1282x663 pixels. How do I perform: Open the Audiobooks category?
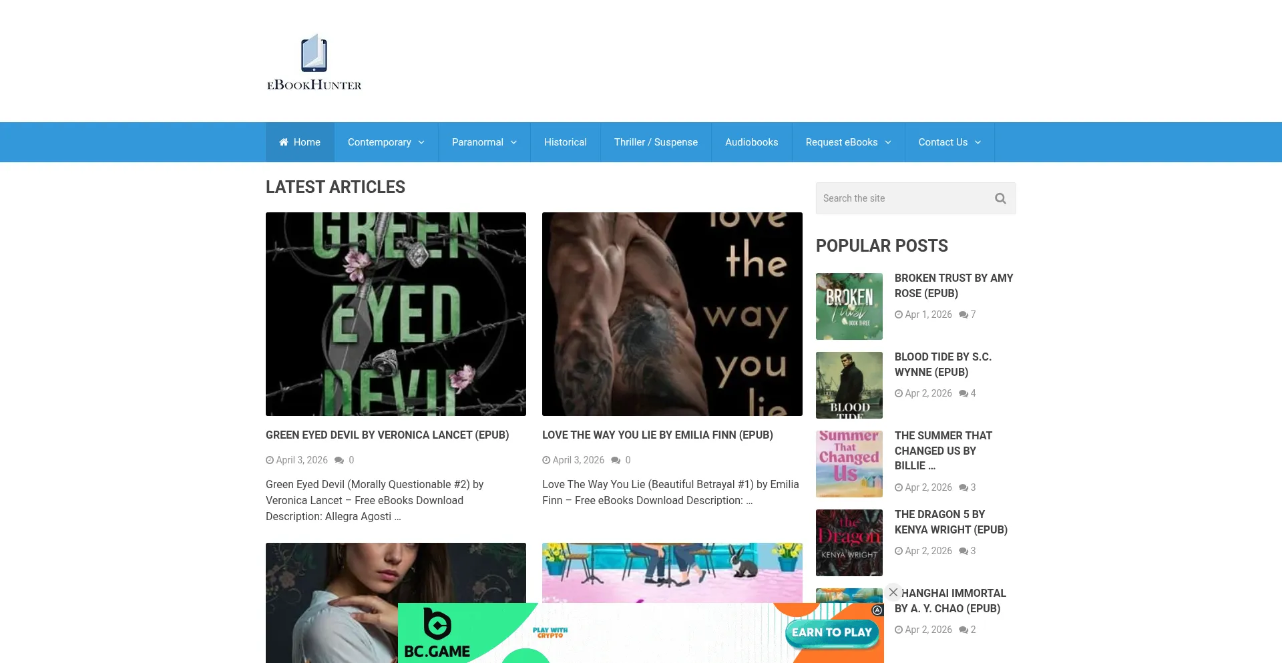click(752, 142)
